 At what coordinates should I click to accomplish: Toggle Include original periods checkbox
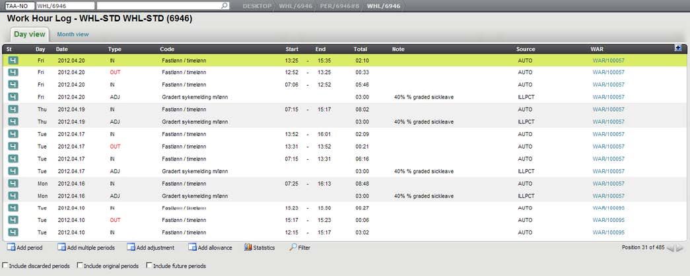(81, 266)
